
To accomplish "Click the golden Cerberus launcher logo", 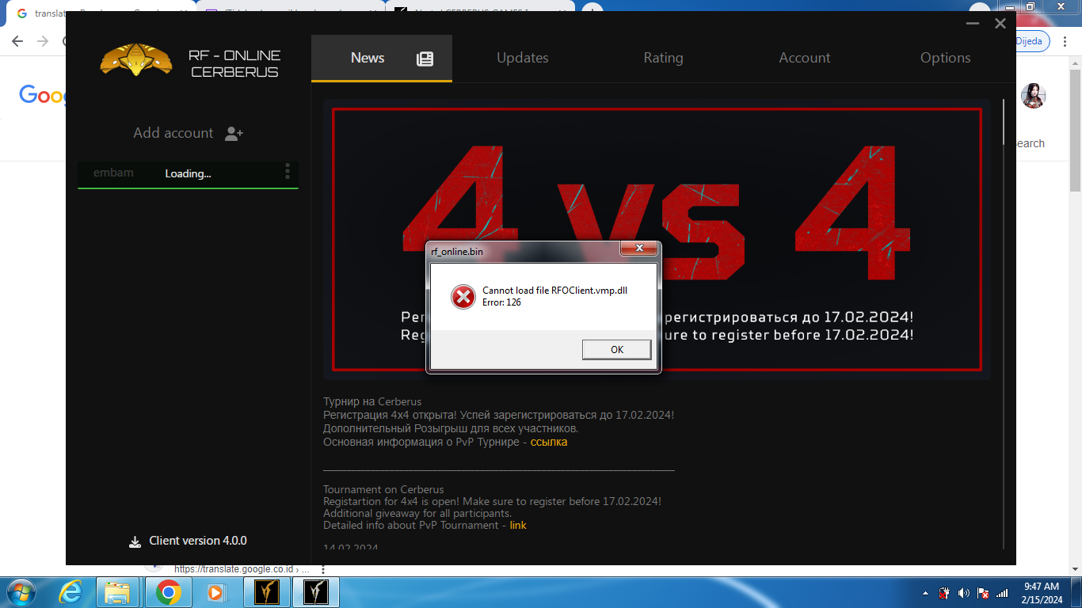I will (x=136, y=59).
